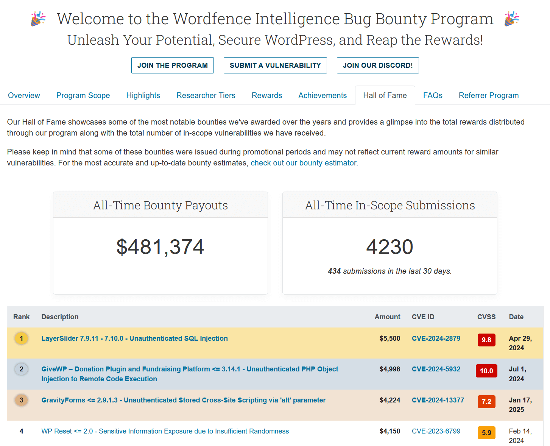
Task: Sort the table by the Amount column
Action: point(387,317)
